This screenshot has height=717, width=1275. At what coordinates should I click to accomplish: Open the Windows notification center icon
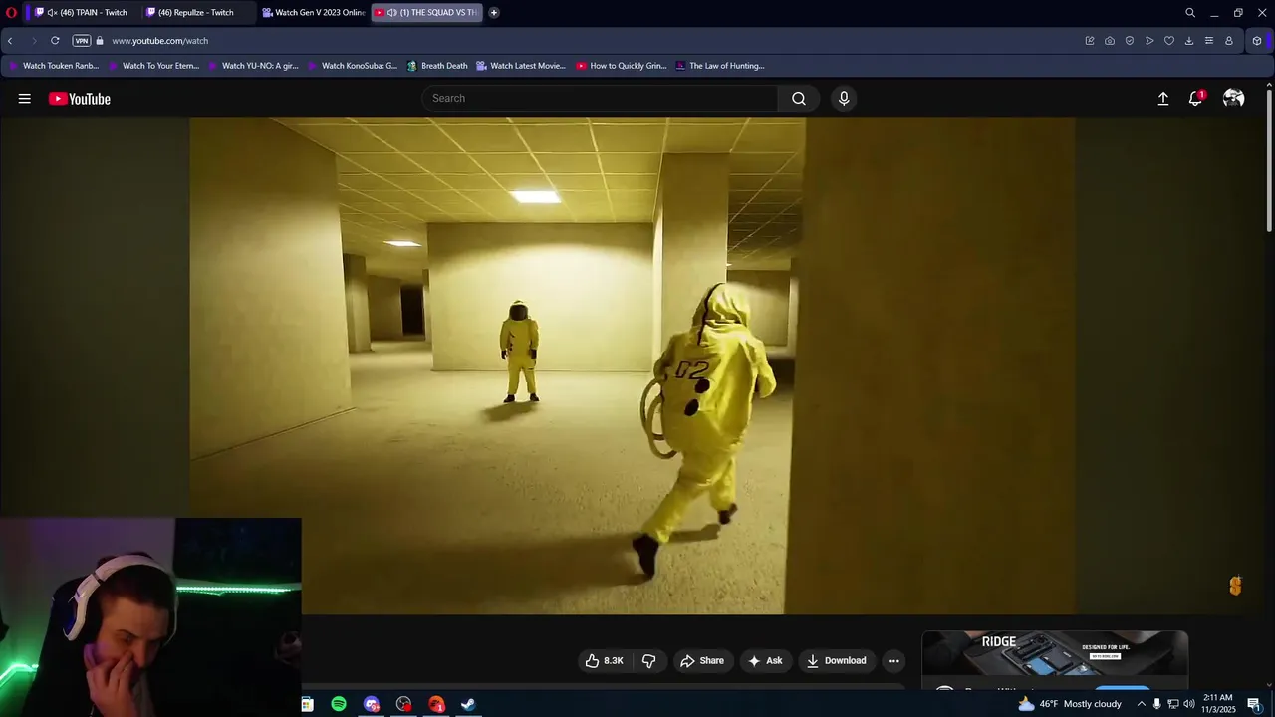tap(1254, 704)
